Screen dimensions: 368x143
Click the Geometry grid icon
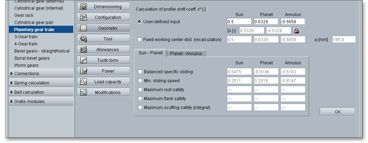(84, 28)
